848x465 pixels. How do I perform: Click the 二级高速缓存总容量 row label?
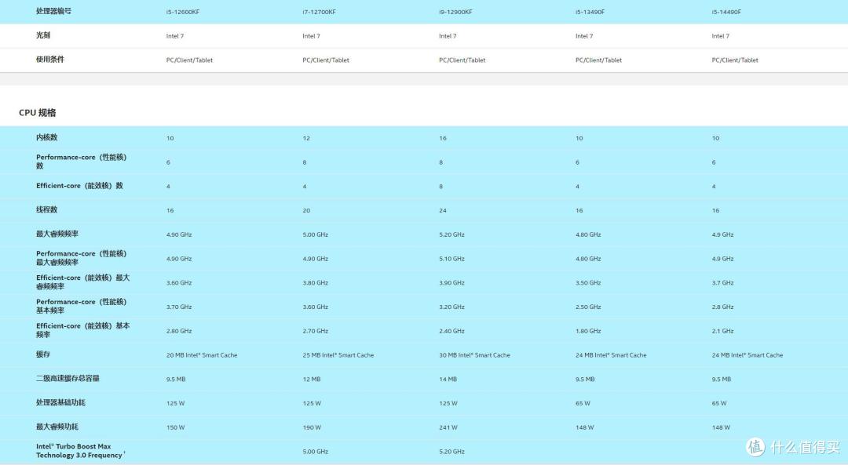68,378
